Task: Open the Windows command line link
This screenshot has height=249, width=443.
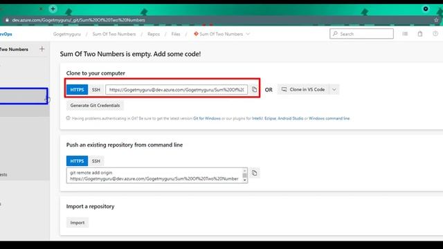Action: 329,118
